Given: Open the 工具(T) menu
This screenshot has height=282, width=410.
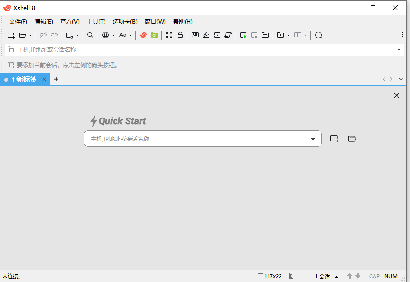Looking at the screenshot, I should (96, 22).
